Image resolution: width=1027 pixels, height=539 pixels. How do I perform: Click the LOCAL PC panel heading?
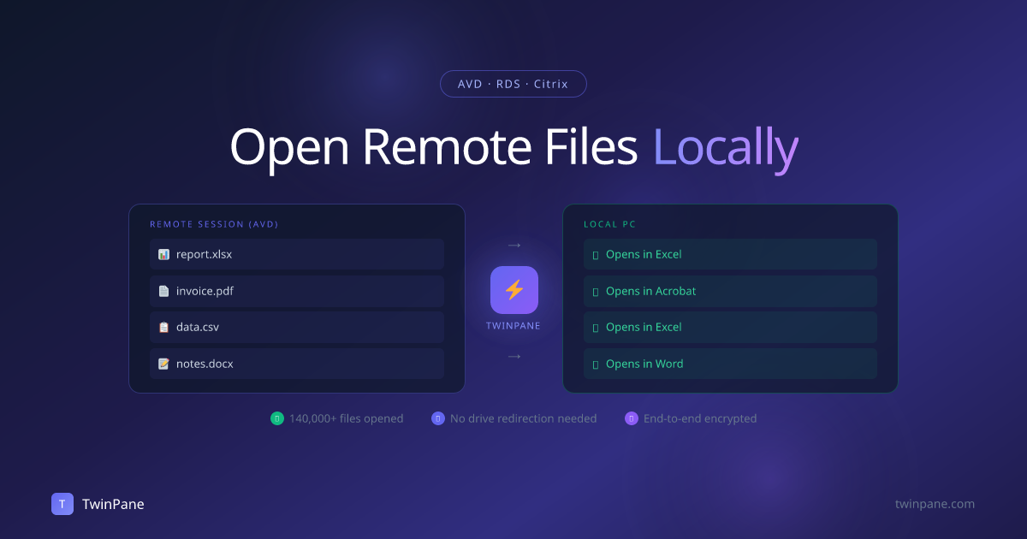click(x=609, y=224)
